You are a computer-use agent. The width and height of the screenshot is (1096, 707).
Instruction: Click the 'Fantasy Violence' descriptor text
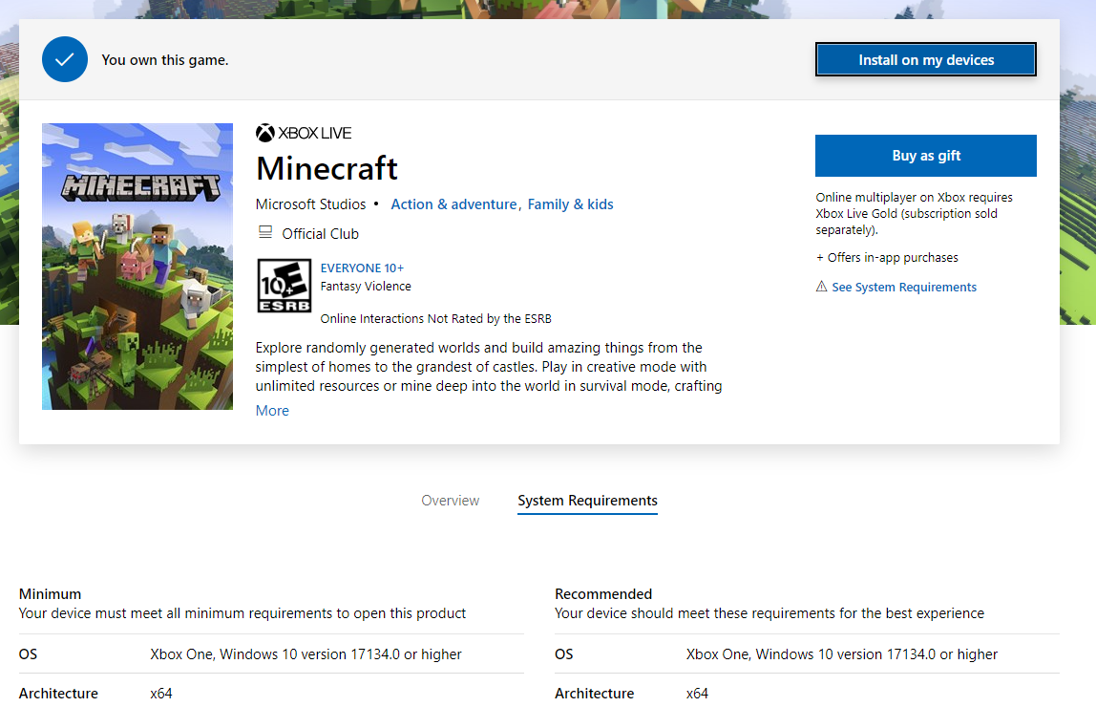point(366,286)
